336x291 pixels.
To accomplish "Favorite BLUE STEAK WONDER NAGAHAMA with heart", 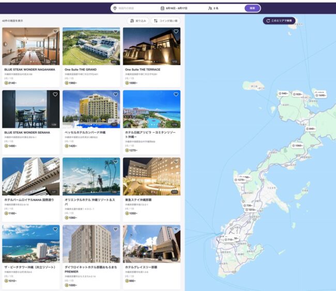I will pyautogui.click(x=55, y=31).
